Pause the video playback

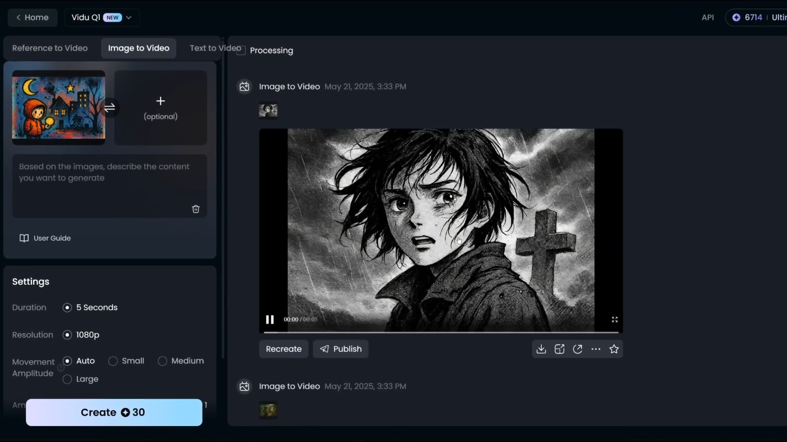pyautogui.click(x=269, y=319)
